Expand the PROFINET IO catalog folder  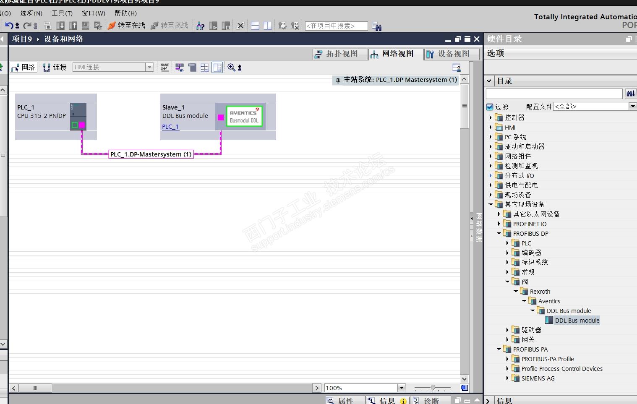point(499,224)
